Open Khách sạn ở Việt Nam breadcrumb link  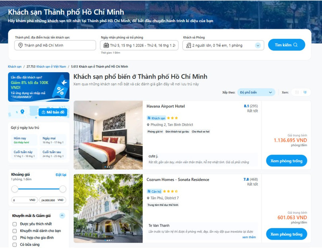click(x=51, y=66)
